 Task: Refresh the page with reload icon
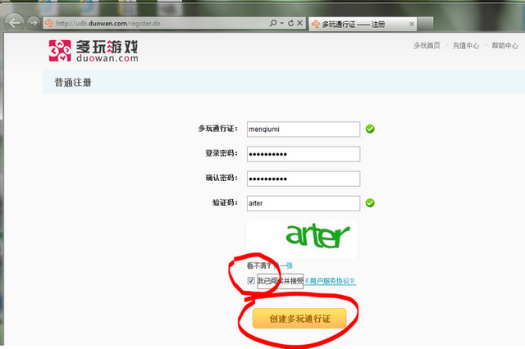click(x=290, y=23)
